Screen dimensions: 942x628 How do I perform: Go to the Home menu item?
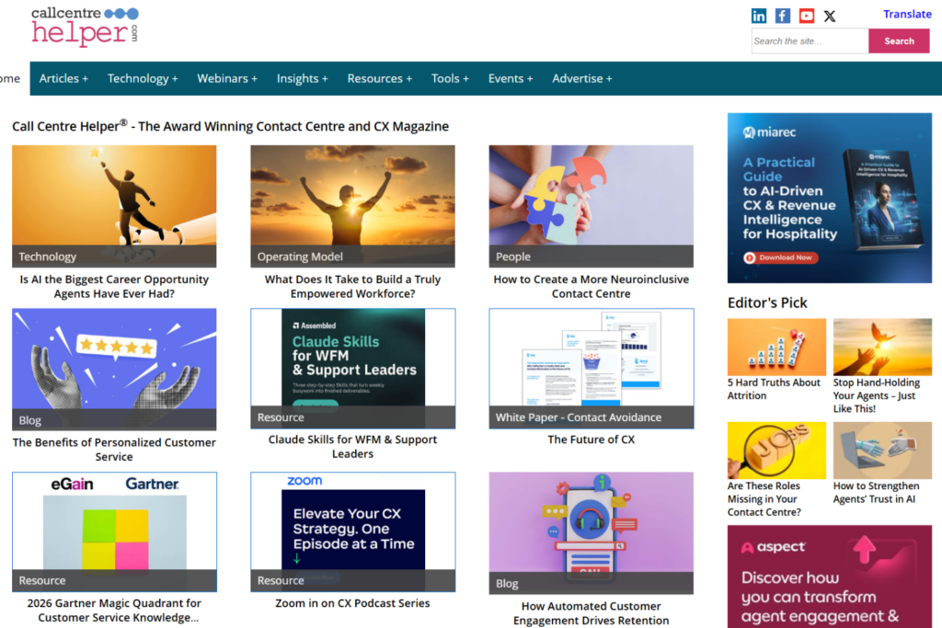coord(10,79)
